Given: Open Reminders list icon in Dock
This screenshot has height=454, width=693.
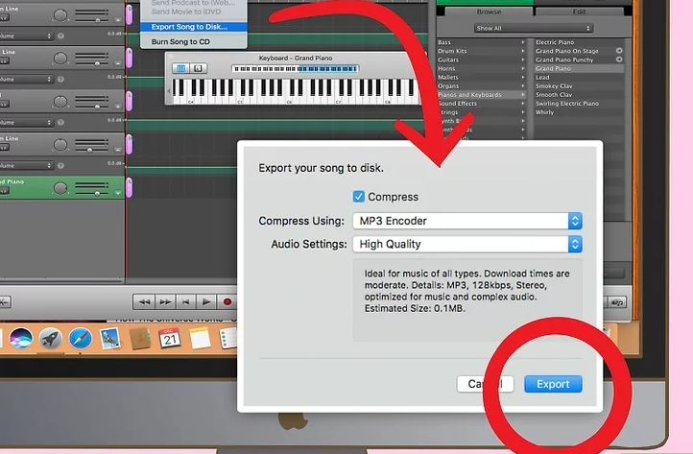Looking at the screenshot, I should click(x=228, y=339).
